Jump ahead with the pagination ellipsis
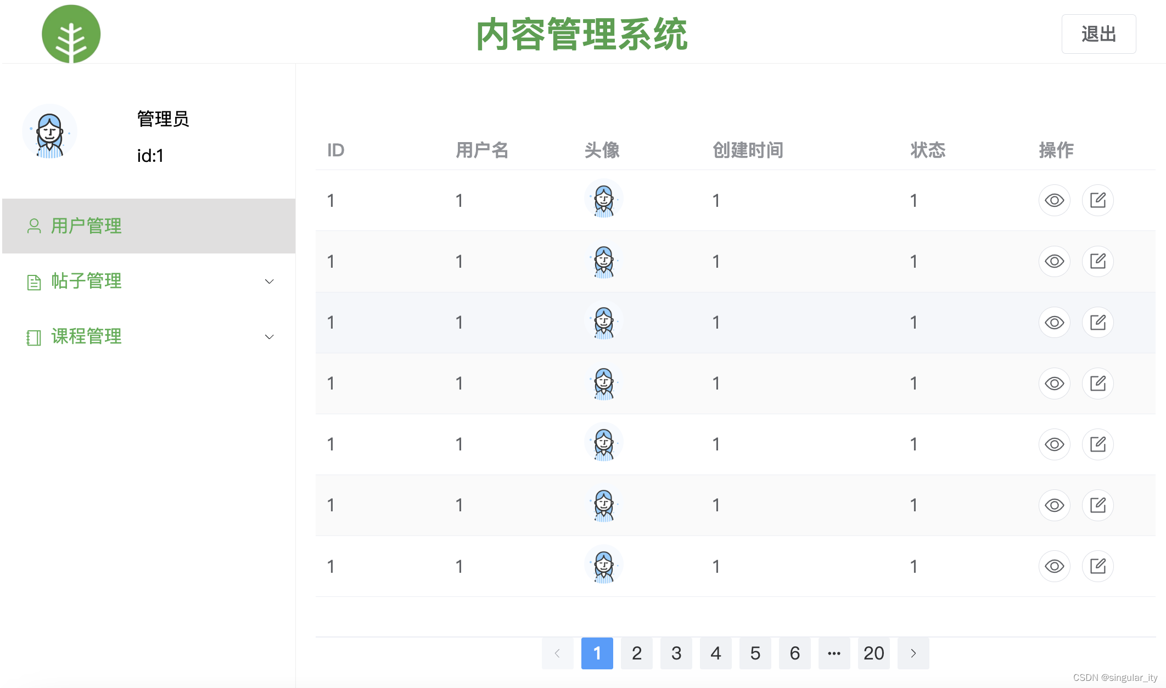The height and width of the screenshot is (688, 1166). click(x=834, y=653)
